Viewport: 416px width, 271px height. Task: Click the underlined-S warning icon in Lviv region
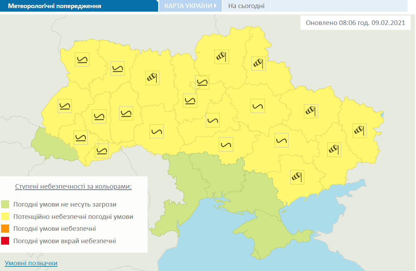(x=65, y=106)
